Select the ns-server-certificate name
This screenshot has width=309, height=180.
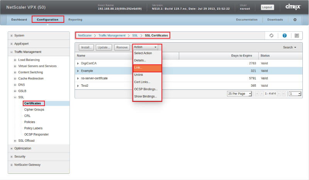pos(94,78)
